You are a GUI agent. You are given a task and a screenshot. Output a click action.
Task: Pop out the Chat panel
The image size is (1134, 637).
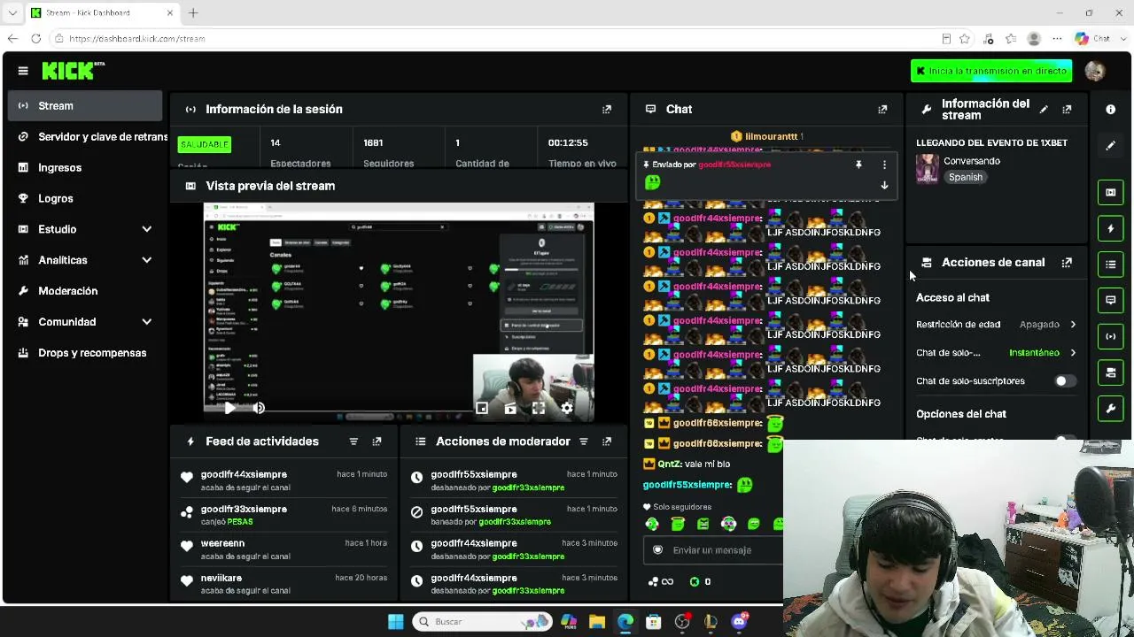click(882, 109)
